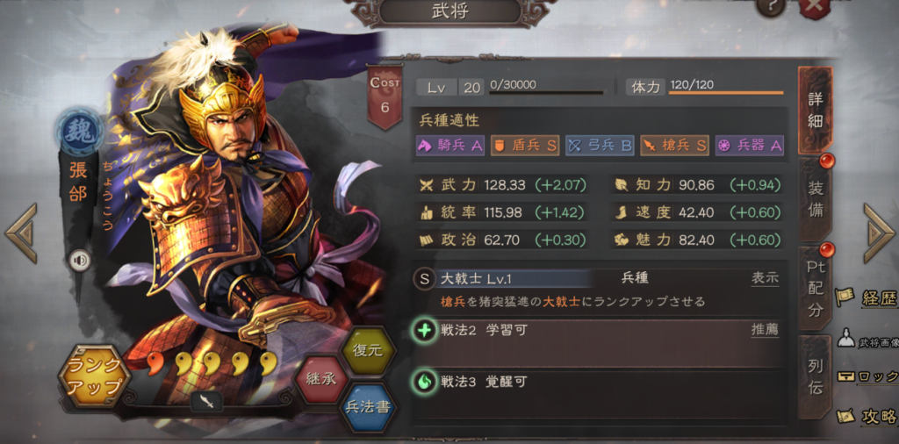
Task: Click the red 継承 button
Action: point(320,379)
